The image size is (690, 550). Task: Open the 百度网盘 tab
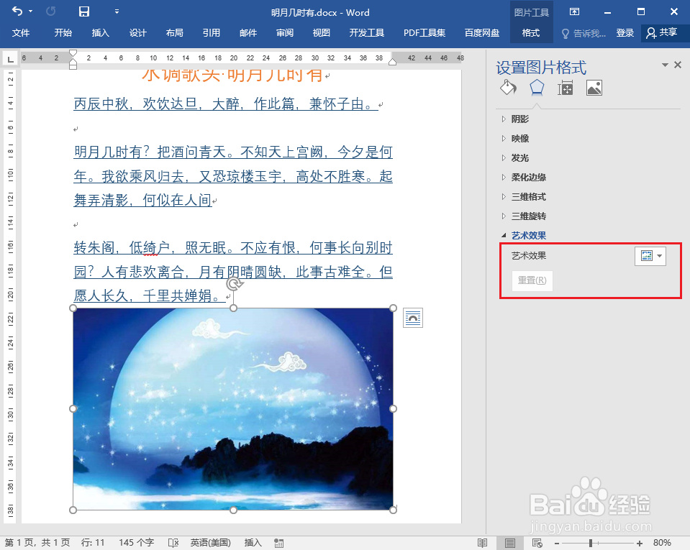[x=482, y=33]
